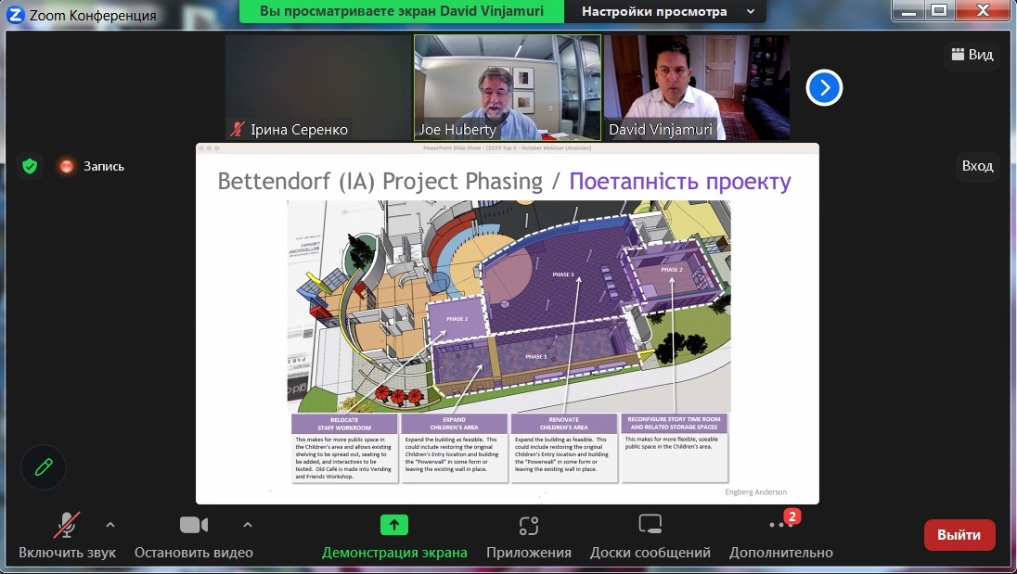Screen dimensions: 1017x574
Task: Open Дополнительно more options menu
Action: (x=780, y=534)
